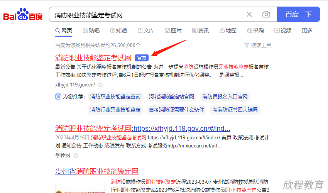
Task: Switch to the 知道 tab
Action: [x=118, y=30]
